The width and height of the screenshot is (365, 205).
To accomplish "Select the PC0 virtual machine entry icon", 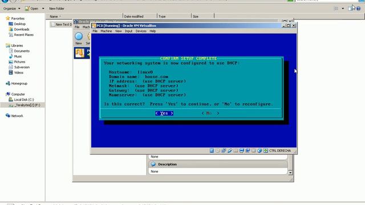I will click(x=80, y=53).
